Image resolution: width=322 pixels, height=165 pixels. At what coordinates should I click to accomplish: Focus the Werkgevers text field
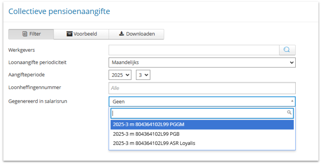[x=194, y=50]
